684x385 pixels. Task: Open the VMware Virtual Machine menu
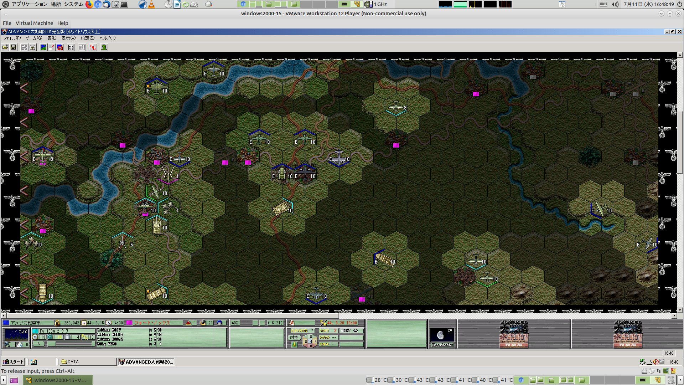pos(34,23)
